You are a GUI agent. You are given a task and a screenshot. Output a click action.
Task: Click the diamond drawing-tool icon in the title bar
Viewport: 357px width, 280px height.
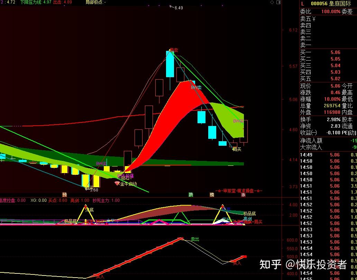pos(272,2)
